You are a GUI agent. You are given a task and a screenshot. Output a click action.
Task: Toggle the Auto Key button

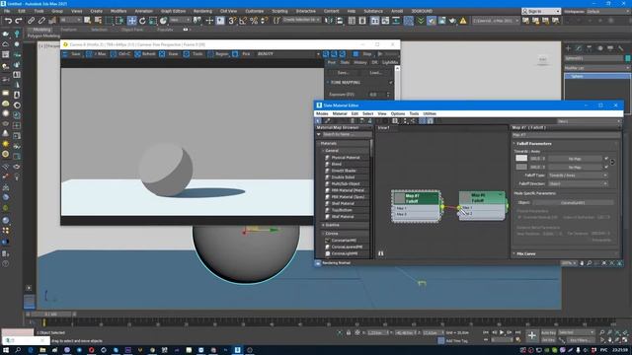tap(548, 333)
